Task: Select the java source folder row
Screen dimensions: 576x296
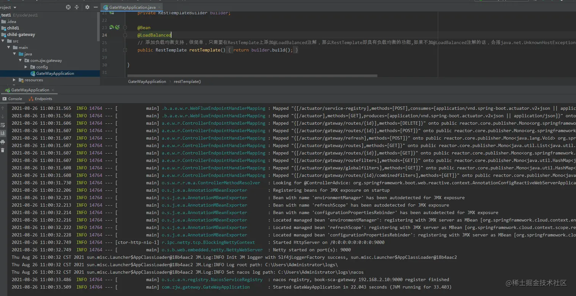Action: point(50,54)
